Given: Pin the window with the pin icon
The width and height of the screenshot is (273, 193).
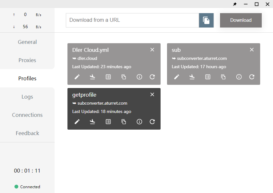Looking at the screenshot, I should [x=235, y=4].
